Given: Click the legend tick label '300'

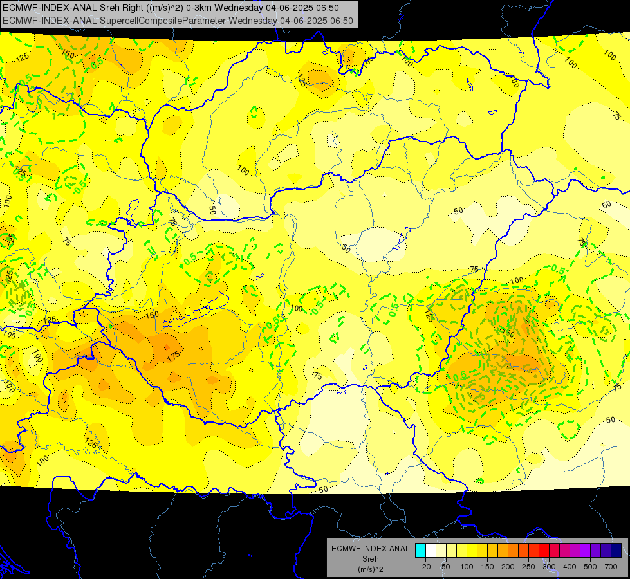Looking at the screenshot, I should pyautogui.click(x=550, y=567).
